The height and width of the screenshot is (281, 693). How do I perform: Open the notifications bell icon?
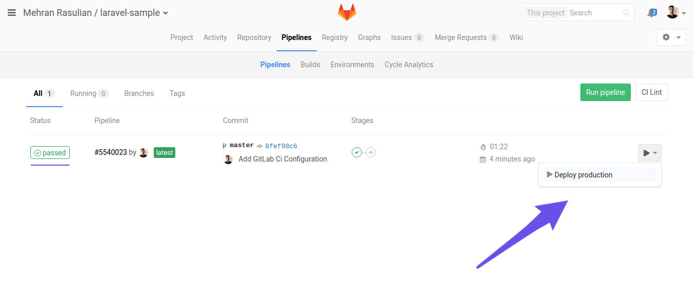click(x=652, y=13)
